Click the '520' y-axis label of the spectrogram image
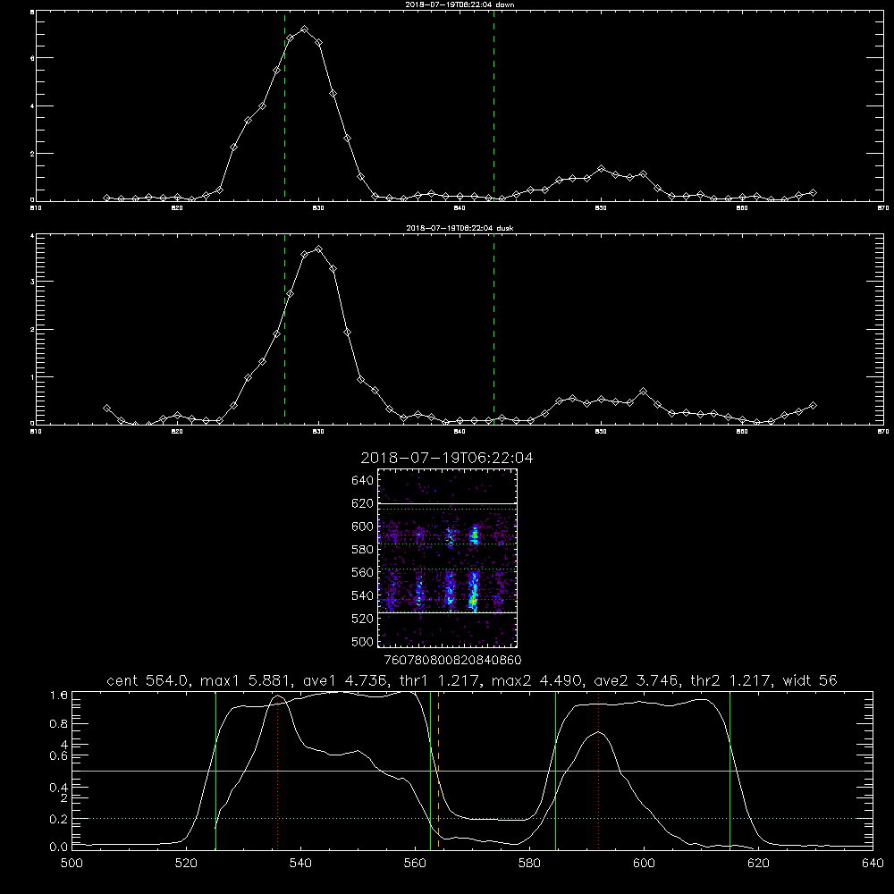Viewport: 894px width, 894px height. (363, 619)
